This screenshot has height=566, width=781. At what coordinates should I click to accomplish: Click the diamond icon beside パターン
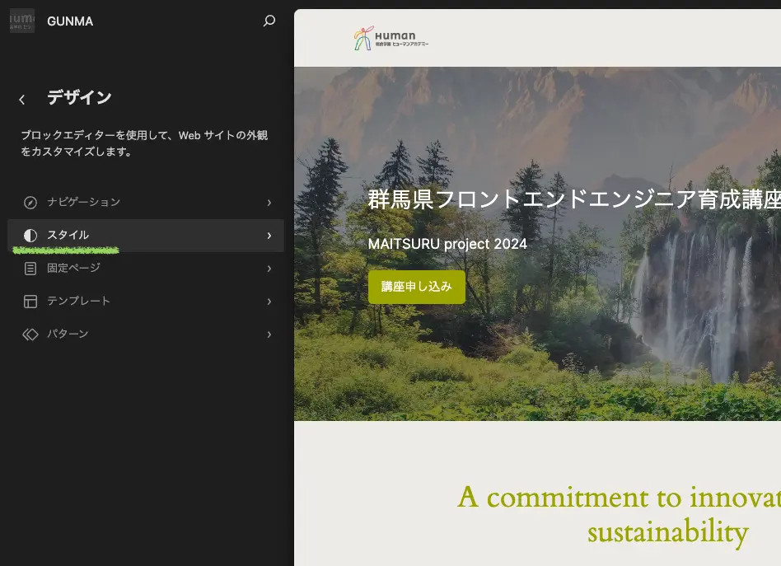30,334
